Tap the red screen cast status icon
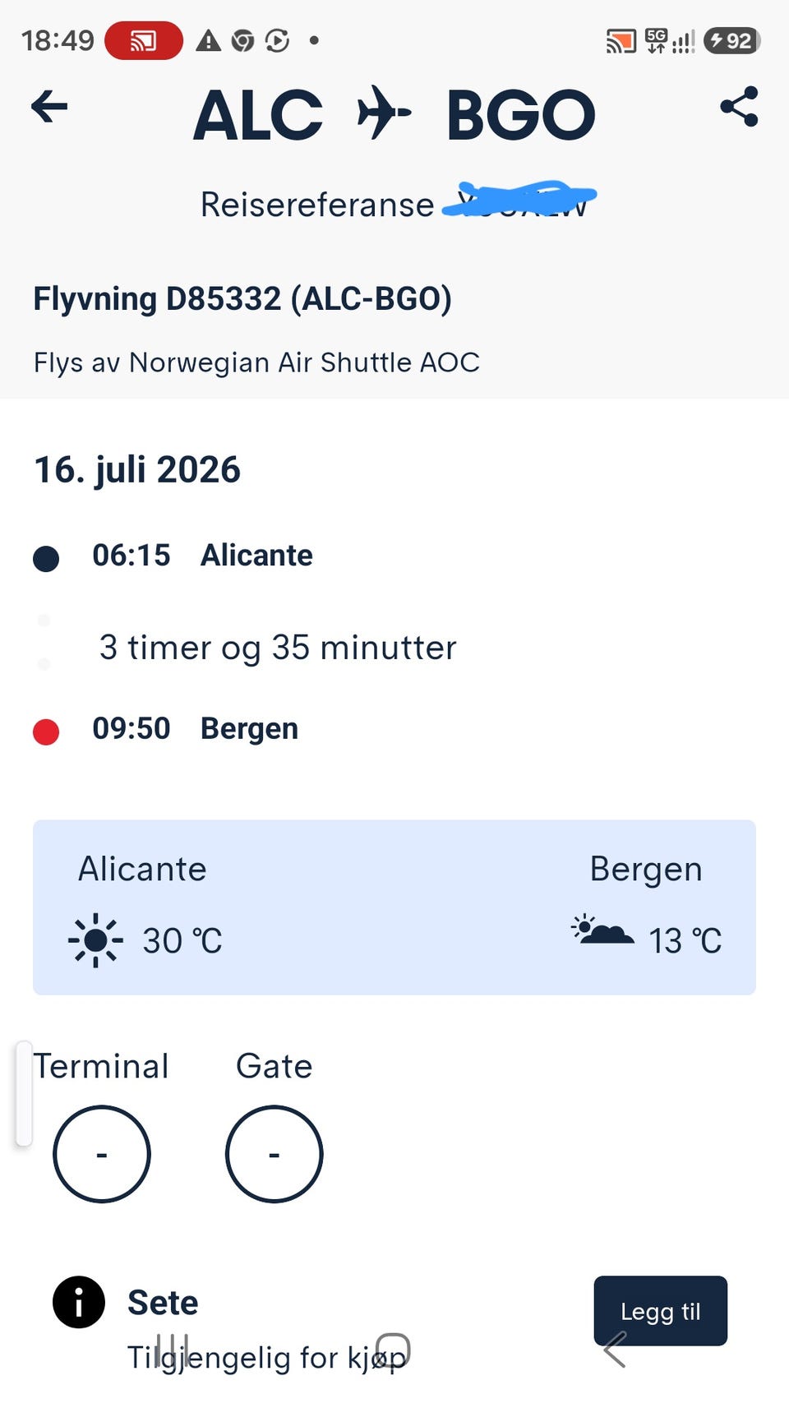Image resolution: width=789 pixels, height=1403 pixels. coord(144,40)
